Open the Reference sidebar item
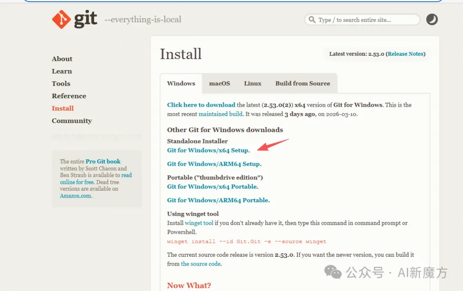This screenshot has height=291, width=463. 69,96
